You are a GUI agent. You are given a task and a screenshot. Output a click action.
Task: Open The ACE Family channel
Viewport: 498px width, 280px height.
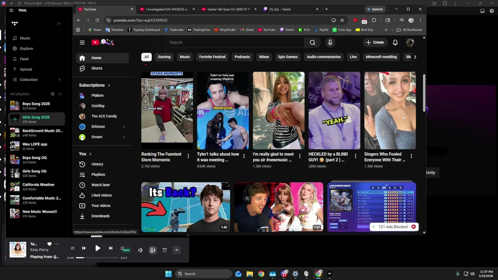[103, 116]
